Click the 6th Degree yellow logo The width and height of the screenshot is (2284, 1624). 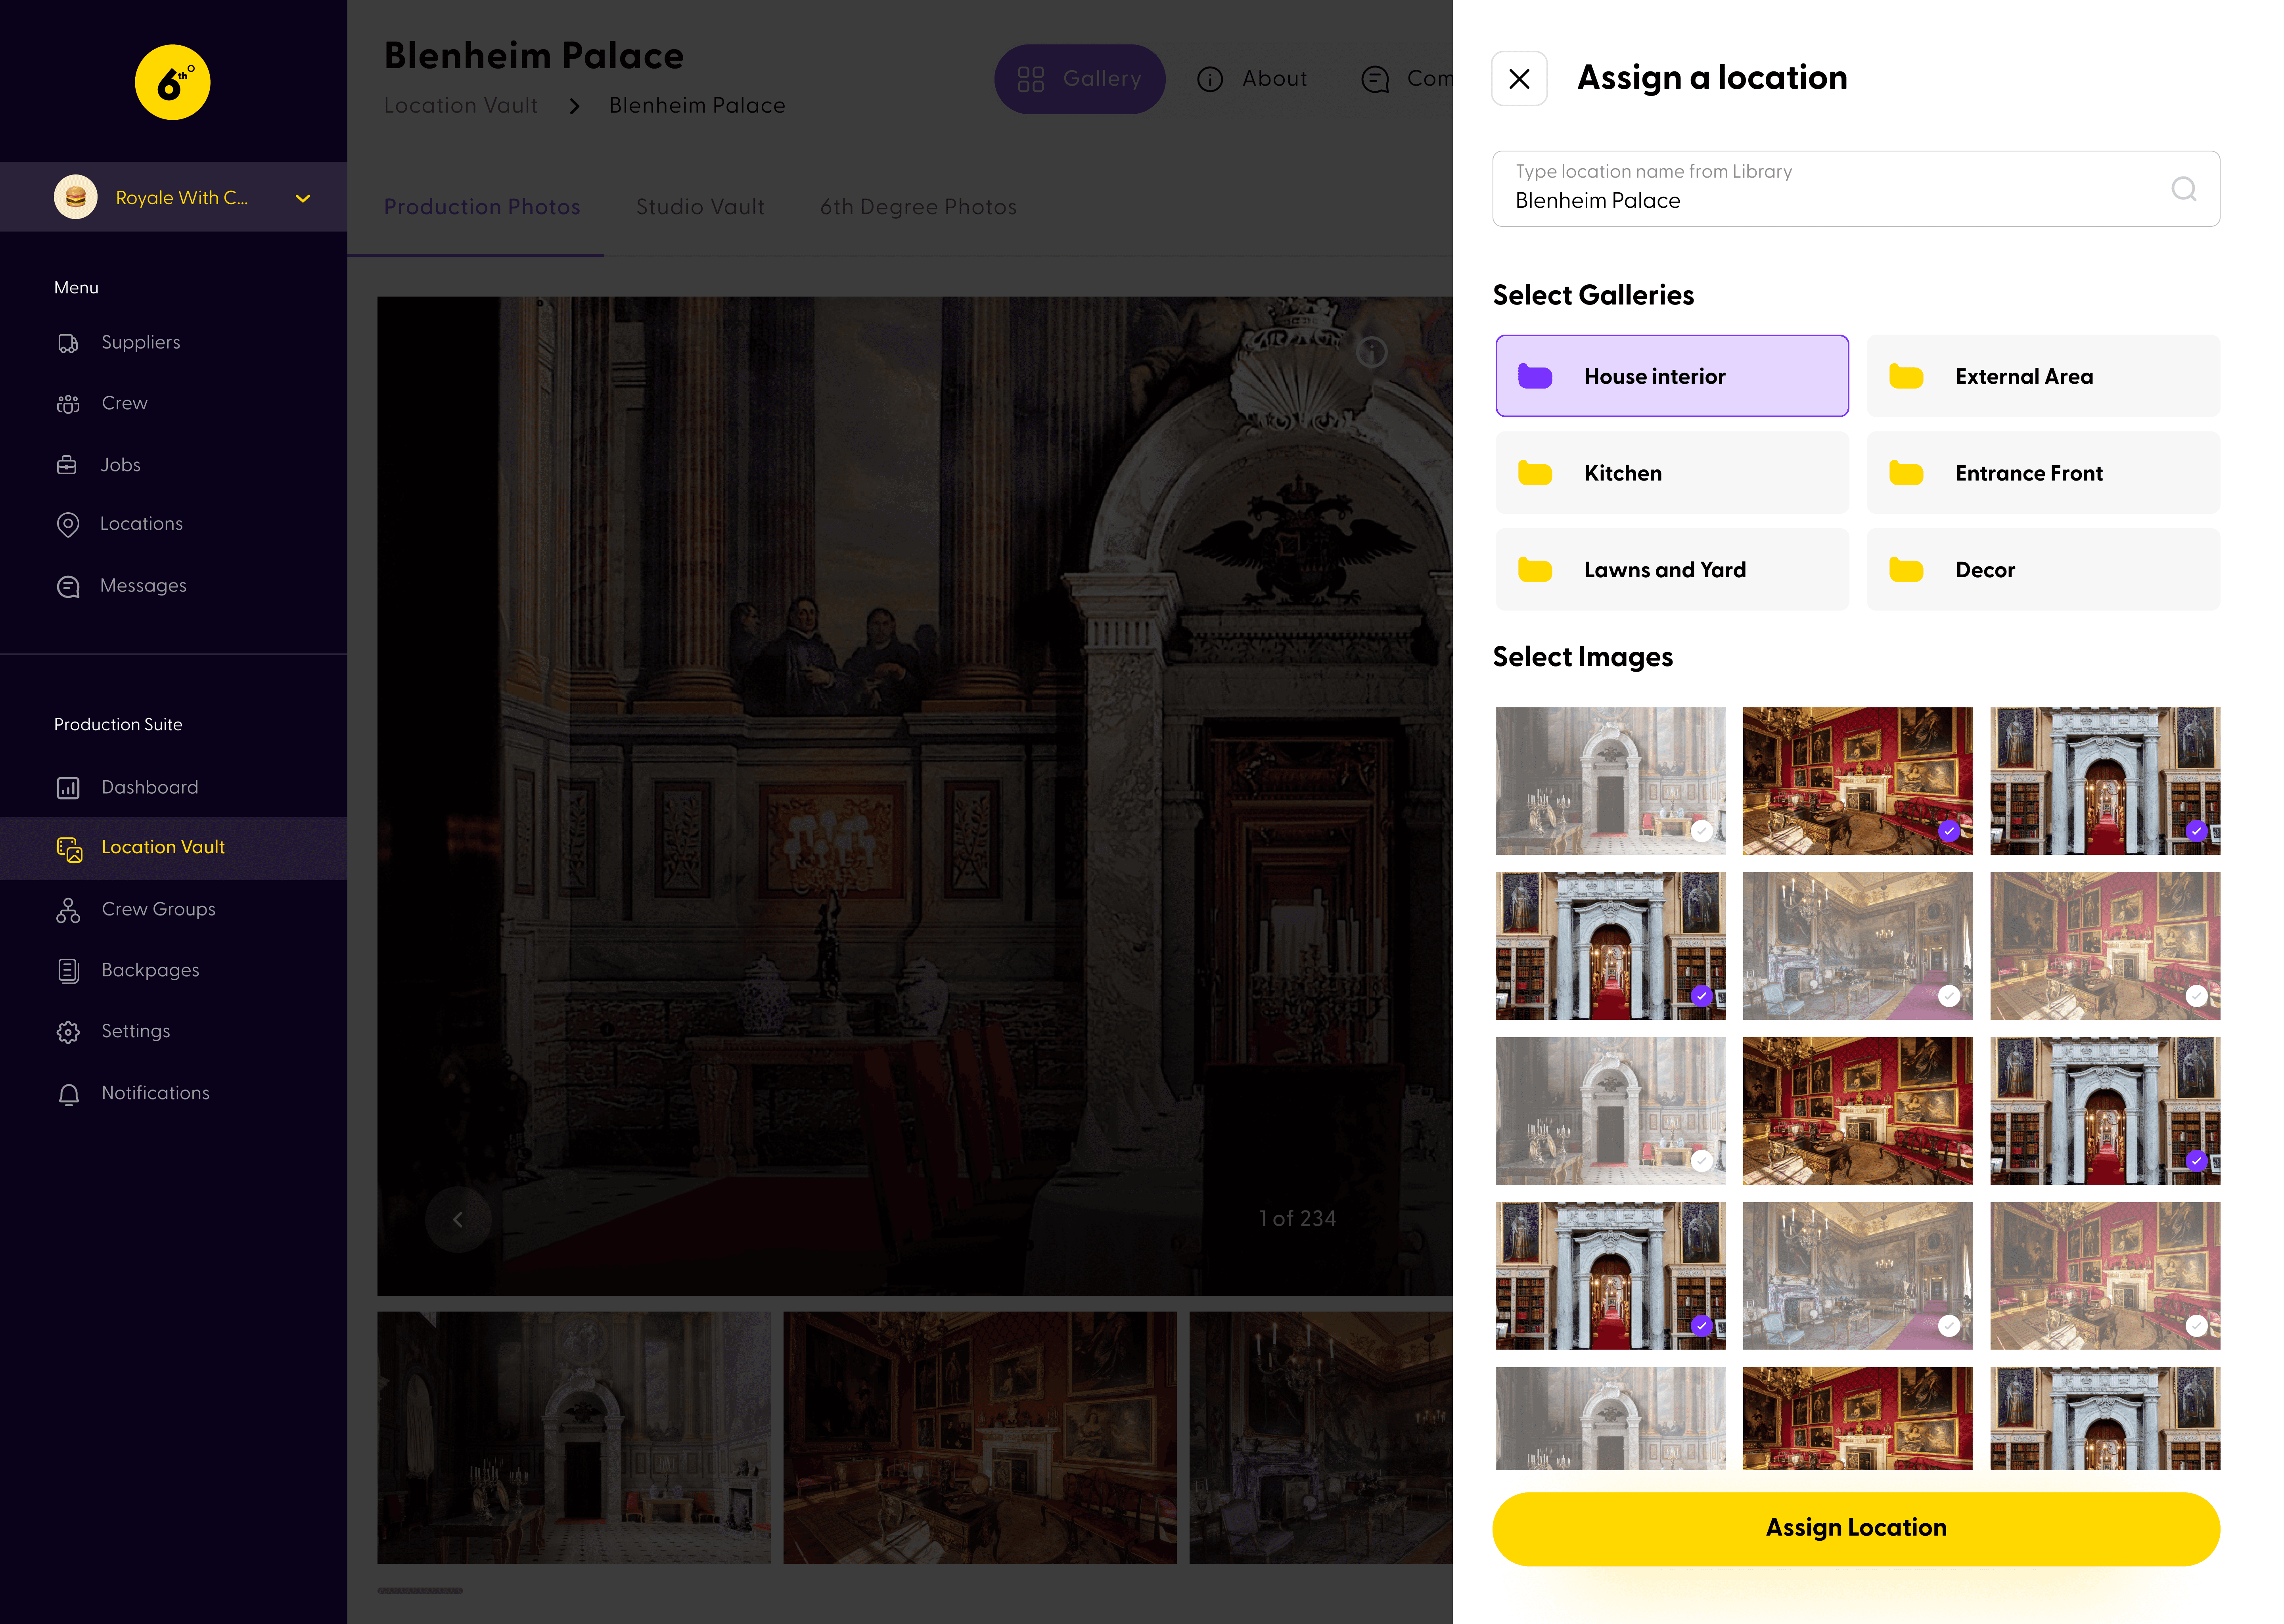172,82
